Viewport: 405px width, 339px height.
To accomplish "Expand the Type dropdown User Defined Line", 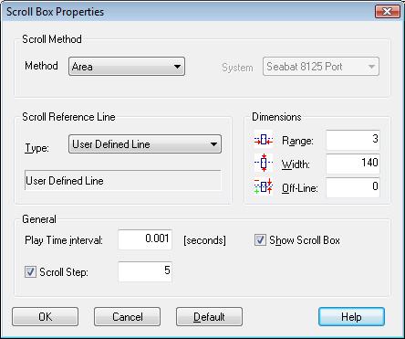I will tap(145, 143).
